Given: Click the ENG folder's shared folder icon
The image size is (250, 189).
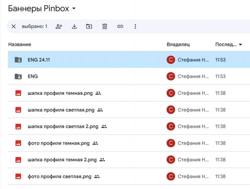Looking at the screenshot, I should coord(18,77).
